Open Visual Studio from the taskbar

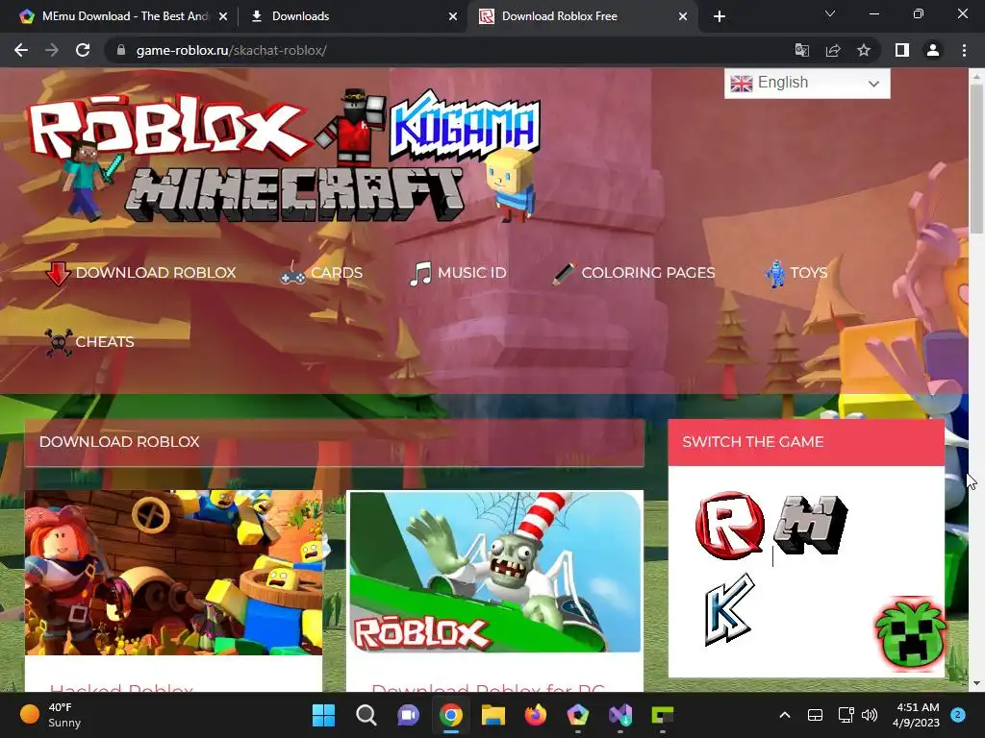pyautogui.click(x=620, y=715)
